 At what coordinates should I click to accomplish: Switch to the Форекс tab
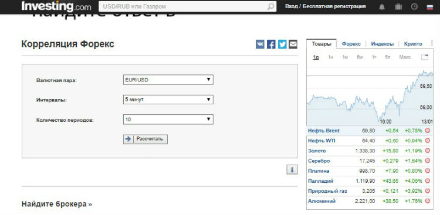pyautogui.click(x=351, y=44)
